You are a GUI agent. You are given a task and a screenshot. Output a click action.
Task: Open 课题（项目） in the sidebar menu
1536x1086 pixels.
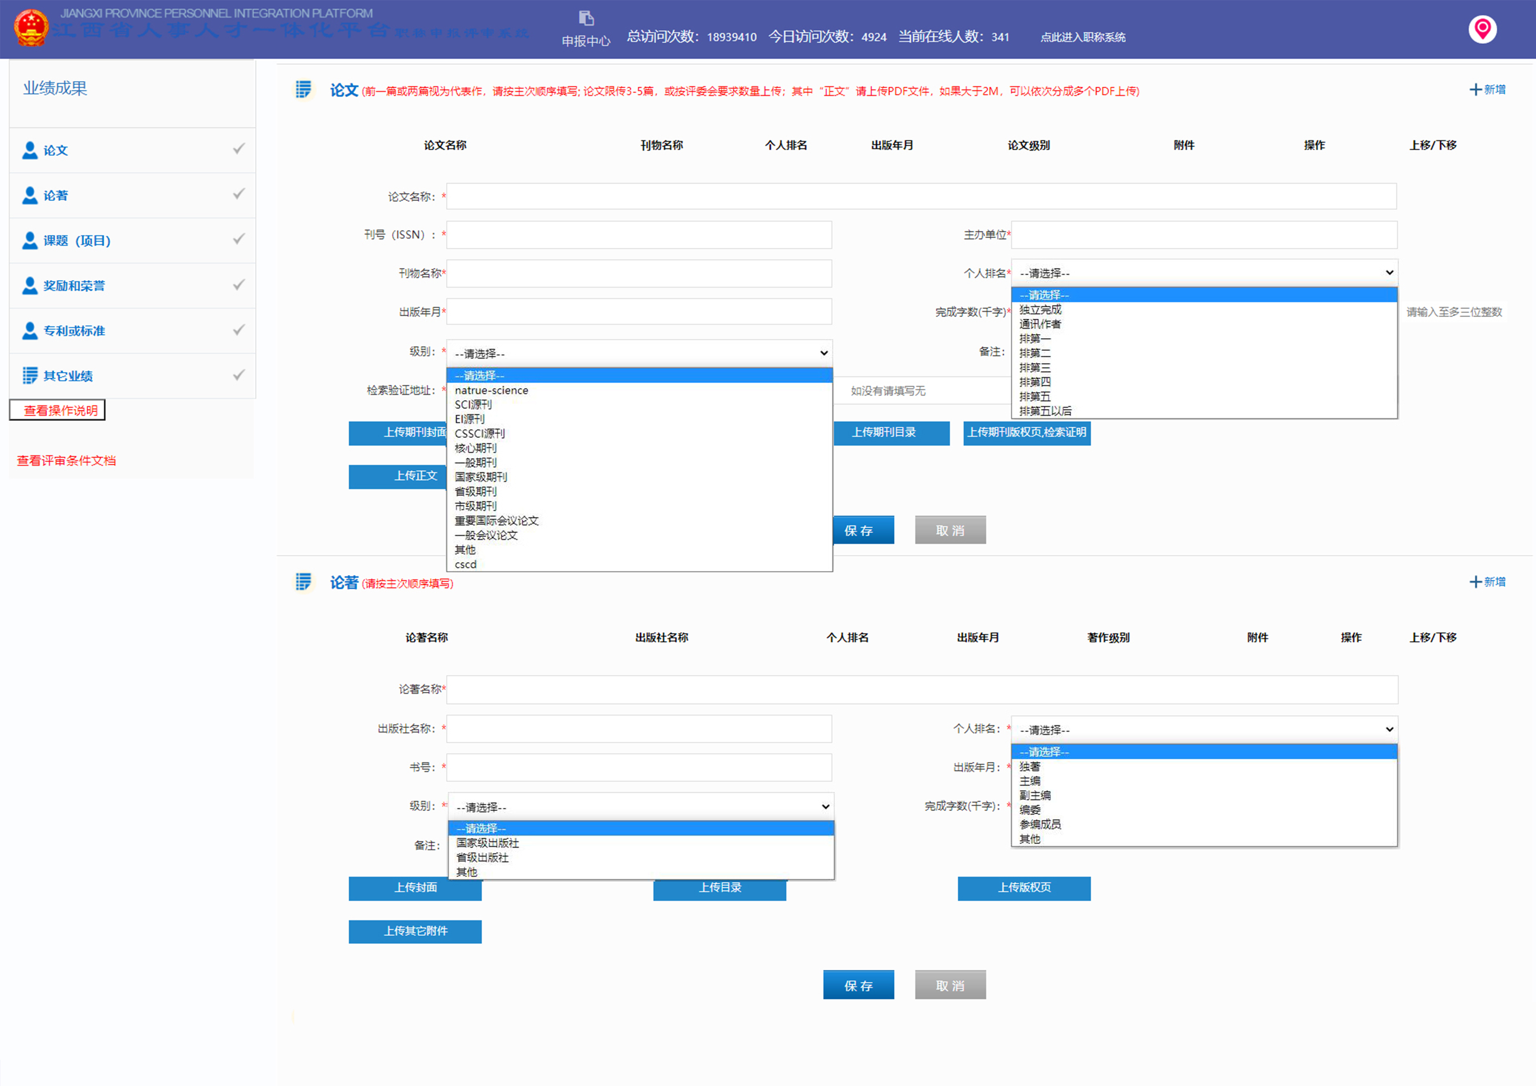(x=77, y=241)
